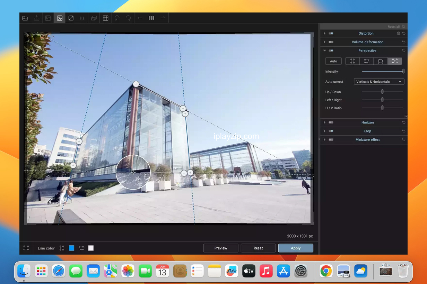This screenshot has width=427, height=284.
Task: Adjust the Intensity slider
Action: point(383,71)
